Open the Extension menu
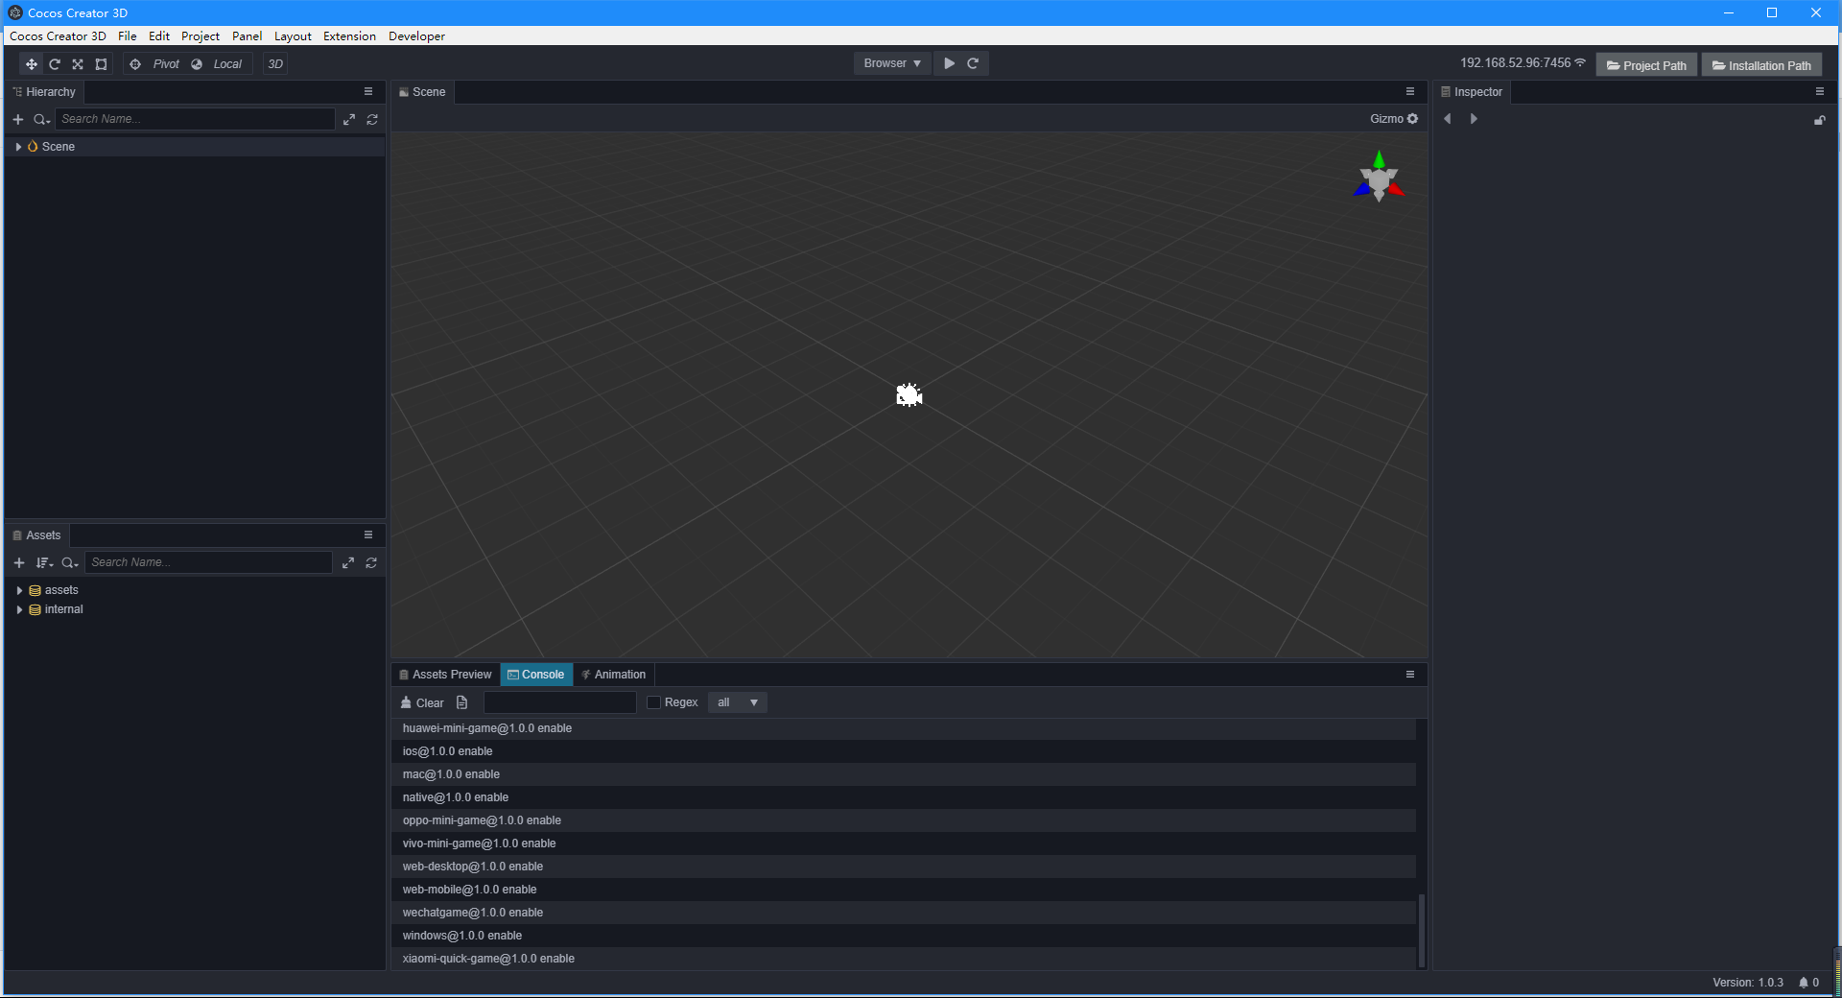 (349, 36)
